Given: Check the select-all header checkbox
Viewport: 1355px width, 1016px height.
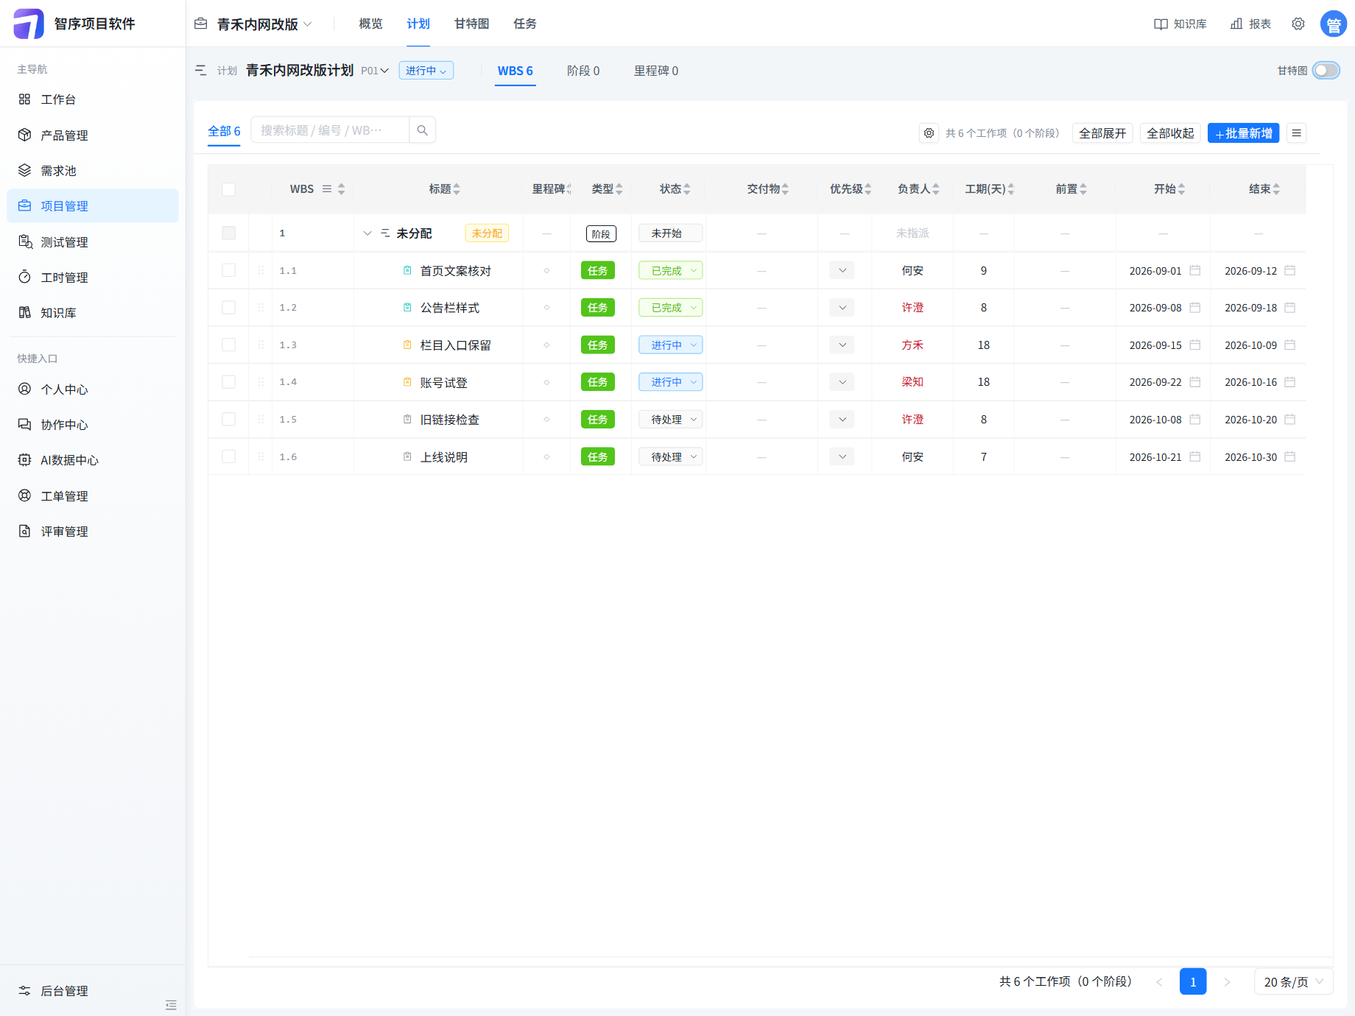Looking at the screenshot, I should pos(229,189).
